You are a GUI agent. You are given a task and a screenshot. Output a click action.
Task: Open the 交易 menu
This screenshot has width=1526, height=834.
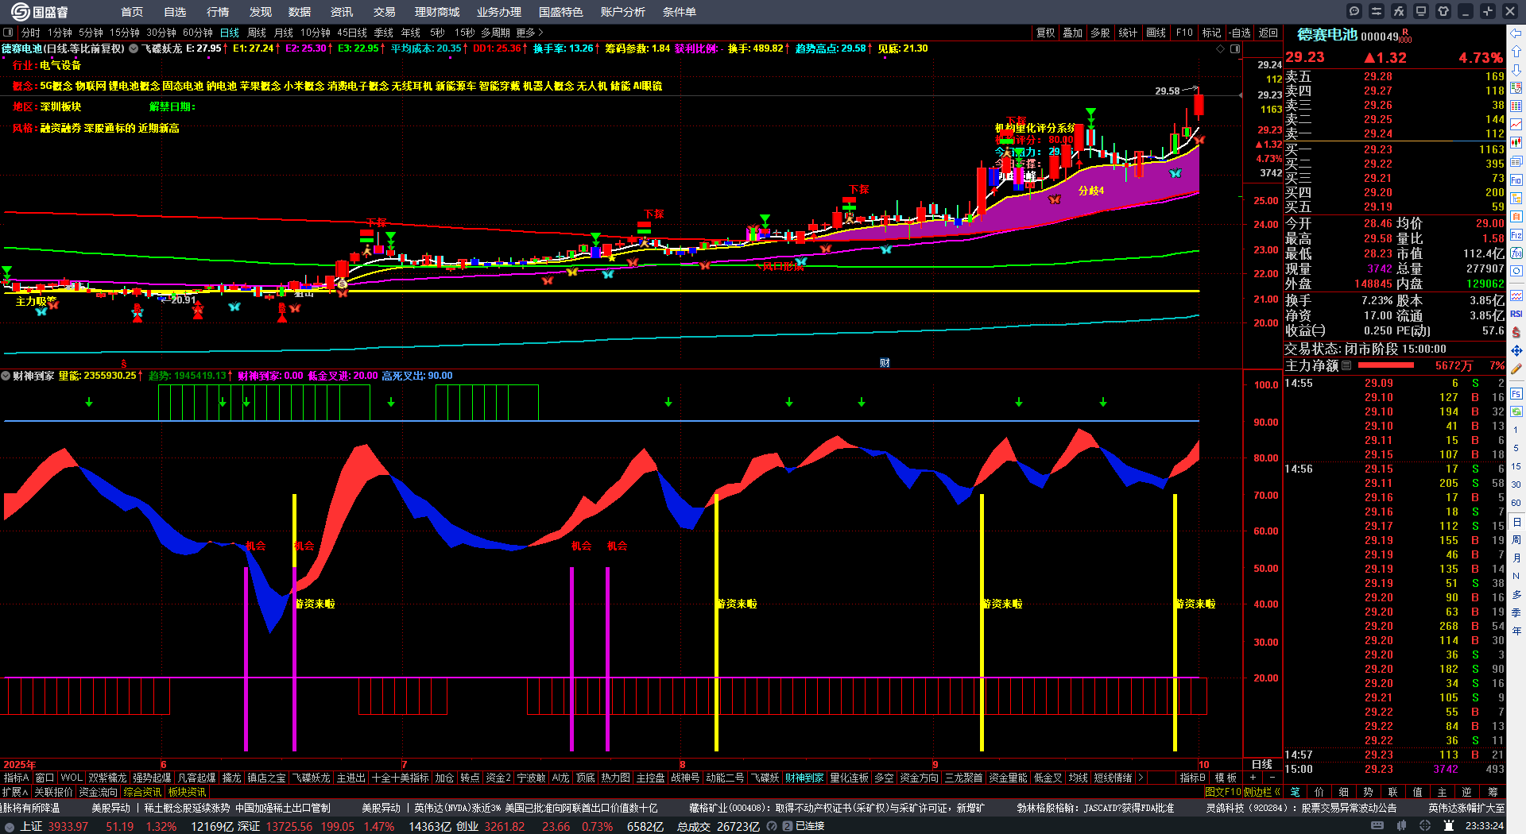[385, 12]
